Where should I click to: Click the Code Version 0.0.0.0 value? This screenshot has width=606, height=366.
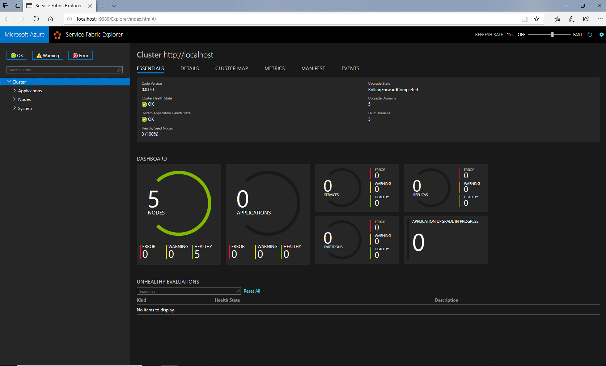tap(148, 90)
